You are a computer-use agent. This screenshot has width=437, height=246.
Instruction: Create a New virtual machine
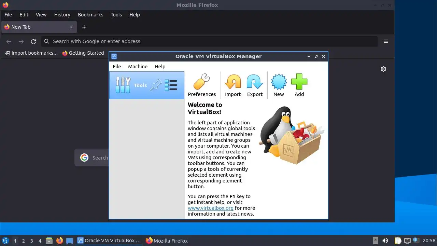pyautogui.click(x=279, y=85)
